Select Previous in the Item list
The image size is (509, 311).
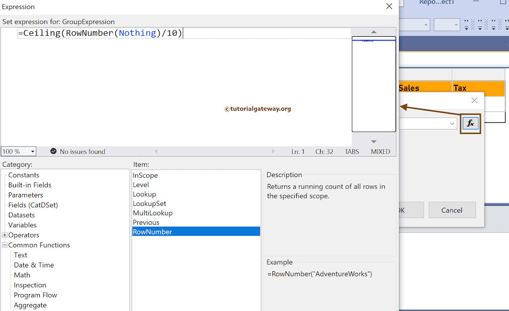146,222
